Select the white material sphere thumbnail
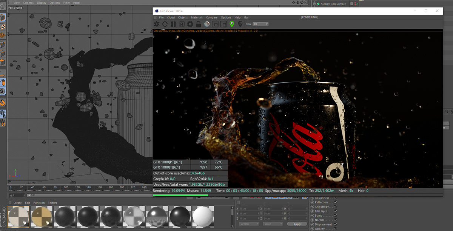The width and height of the screenshot is (453, 231). point(204,217)
